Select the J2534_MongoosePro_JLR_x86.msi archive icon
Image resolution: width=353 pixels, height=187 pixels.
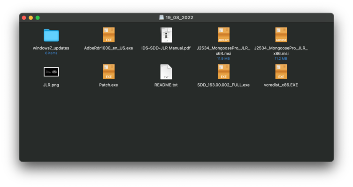pyautogui.click(x=281, y=35)
